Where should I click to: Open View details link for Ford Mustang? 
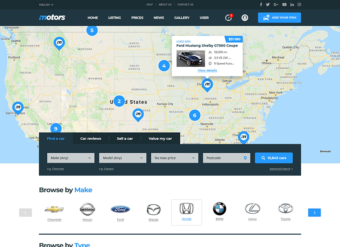click(x=207, y=71)
